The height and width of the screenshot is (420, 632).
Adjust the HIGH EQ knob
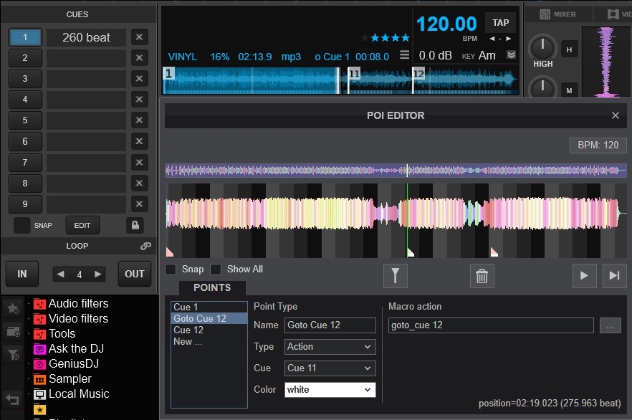542,47
